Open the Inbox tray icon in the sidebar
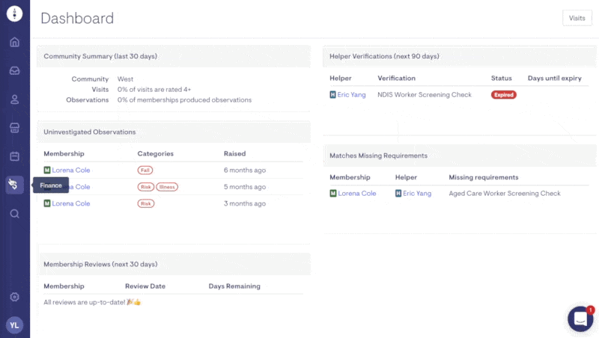This screenshot has width=599, height=338. click(x=14, y=71)
